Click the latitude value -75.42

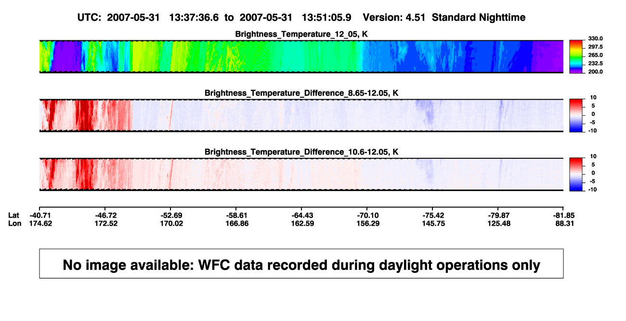(x=433, y=215)
